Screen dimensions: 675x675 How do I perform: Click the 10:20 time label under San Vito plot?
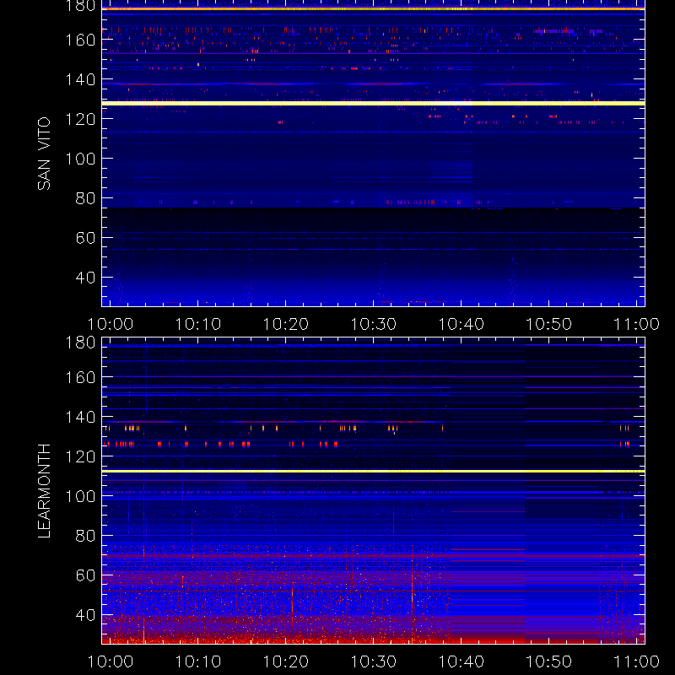[x=286, y=324]
